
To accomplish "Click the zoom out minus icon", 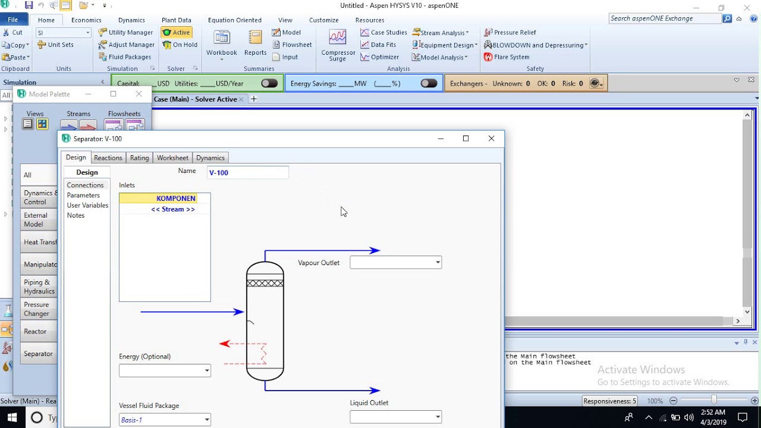I will [x=673, y=401].
